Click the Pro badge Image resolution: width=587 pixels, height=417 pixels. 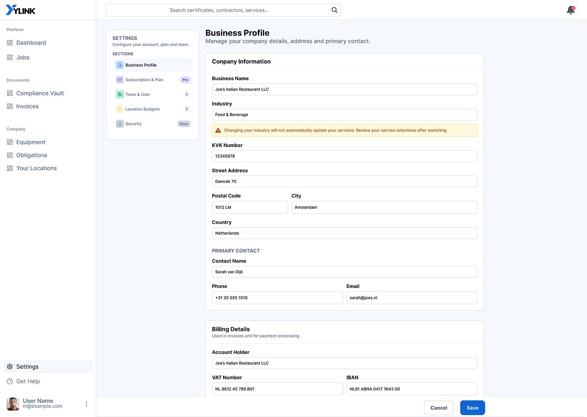click(185, 80)
